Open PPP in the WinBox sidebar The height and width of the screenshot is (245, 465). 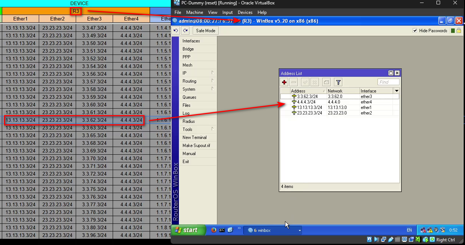(x=198, y=57)
